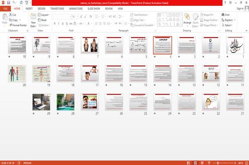Click zoom out minus button
Screen dimensions: 249x165
(x=214, y=163)
